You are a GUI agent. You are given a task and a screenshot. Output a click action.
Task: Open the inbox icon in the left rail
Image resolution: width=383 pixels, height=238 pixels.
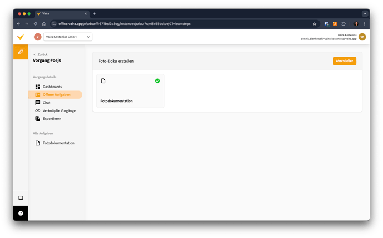[x=21, y=198]
